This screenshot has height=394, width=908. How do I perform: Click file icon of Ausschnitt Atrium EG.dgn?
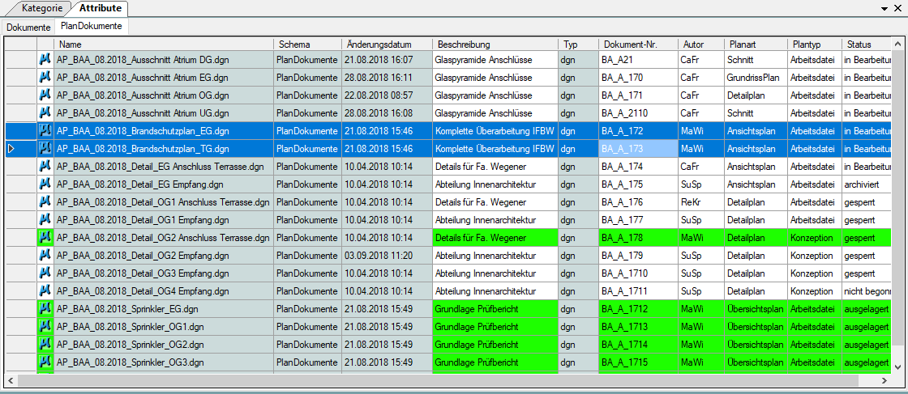45,78
